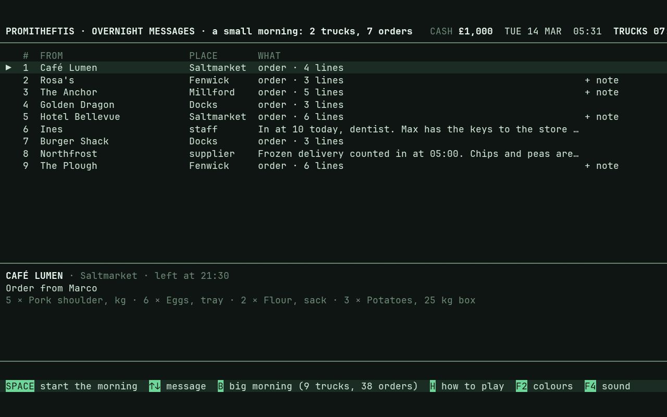Click 'Millford' place on The Anchor row
667x417 pixels.
(212, 92)
